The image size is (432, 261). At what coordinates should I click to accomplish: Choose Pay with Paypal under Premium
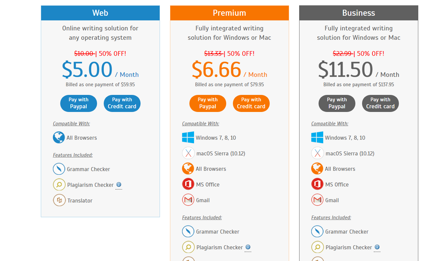pyautogui.click(x=208, y=103)
